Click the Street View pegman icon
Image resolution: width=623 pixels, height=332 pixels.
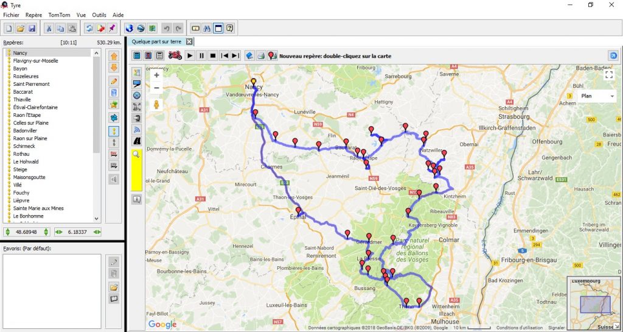click(x=156, y=104)
